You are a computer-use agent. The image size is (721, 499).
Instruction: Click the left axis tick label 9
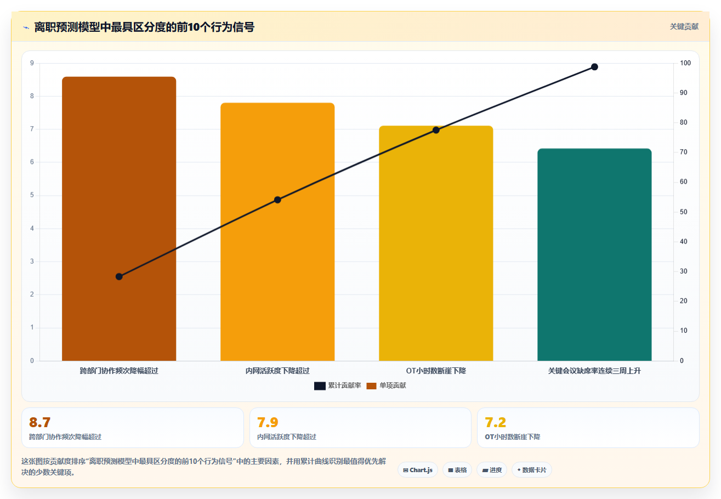click(x=32, y=63)
